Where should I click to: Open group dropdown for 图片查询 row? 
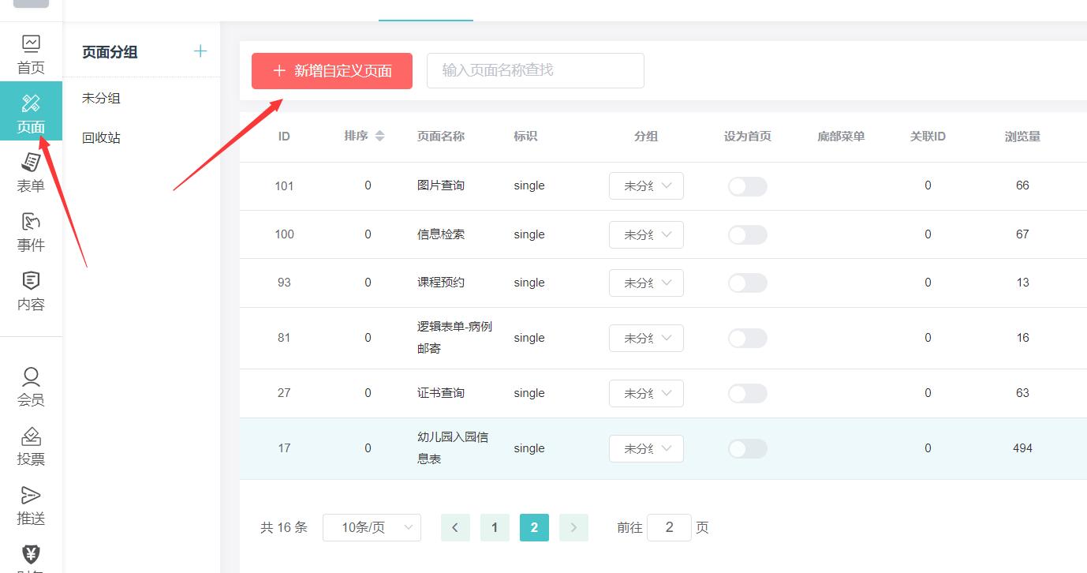click(x=646, y=185)
